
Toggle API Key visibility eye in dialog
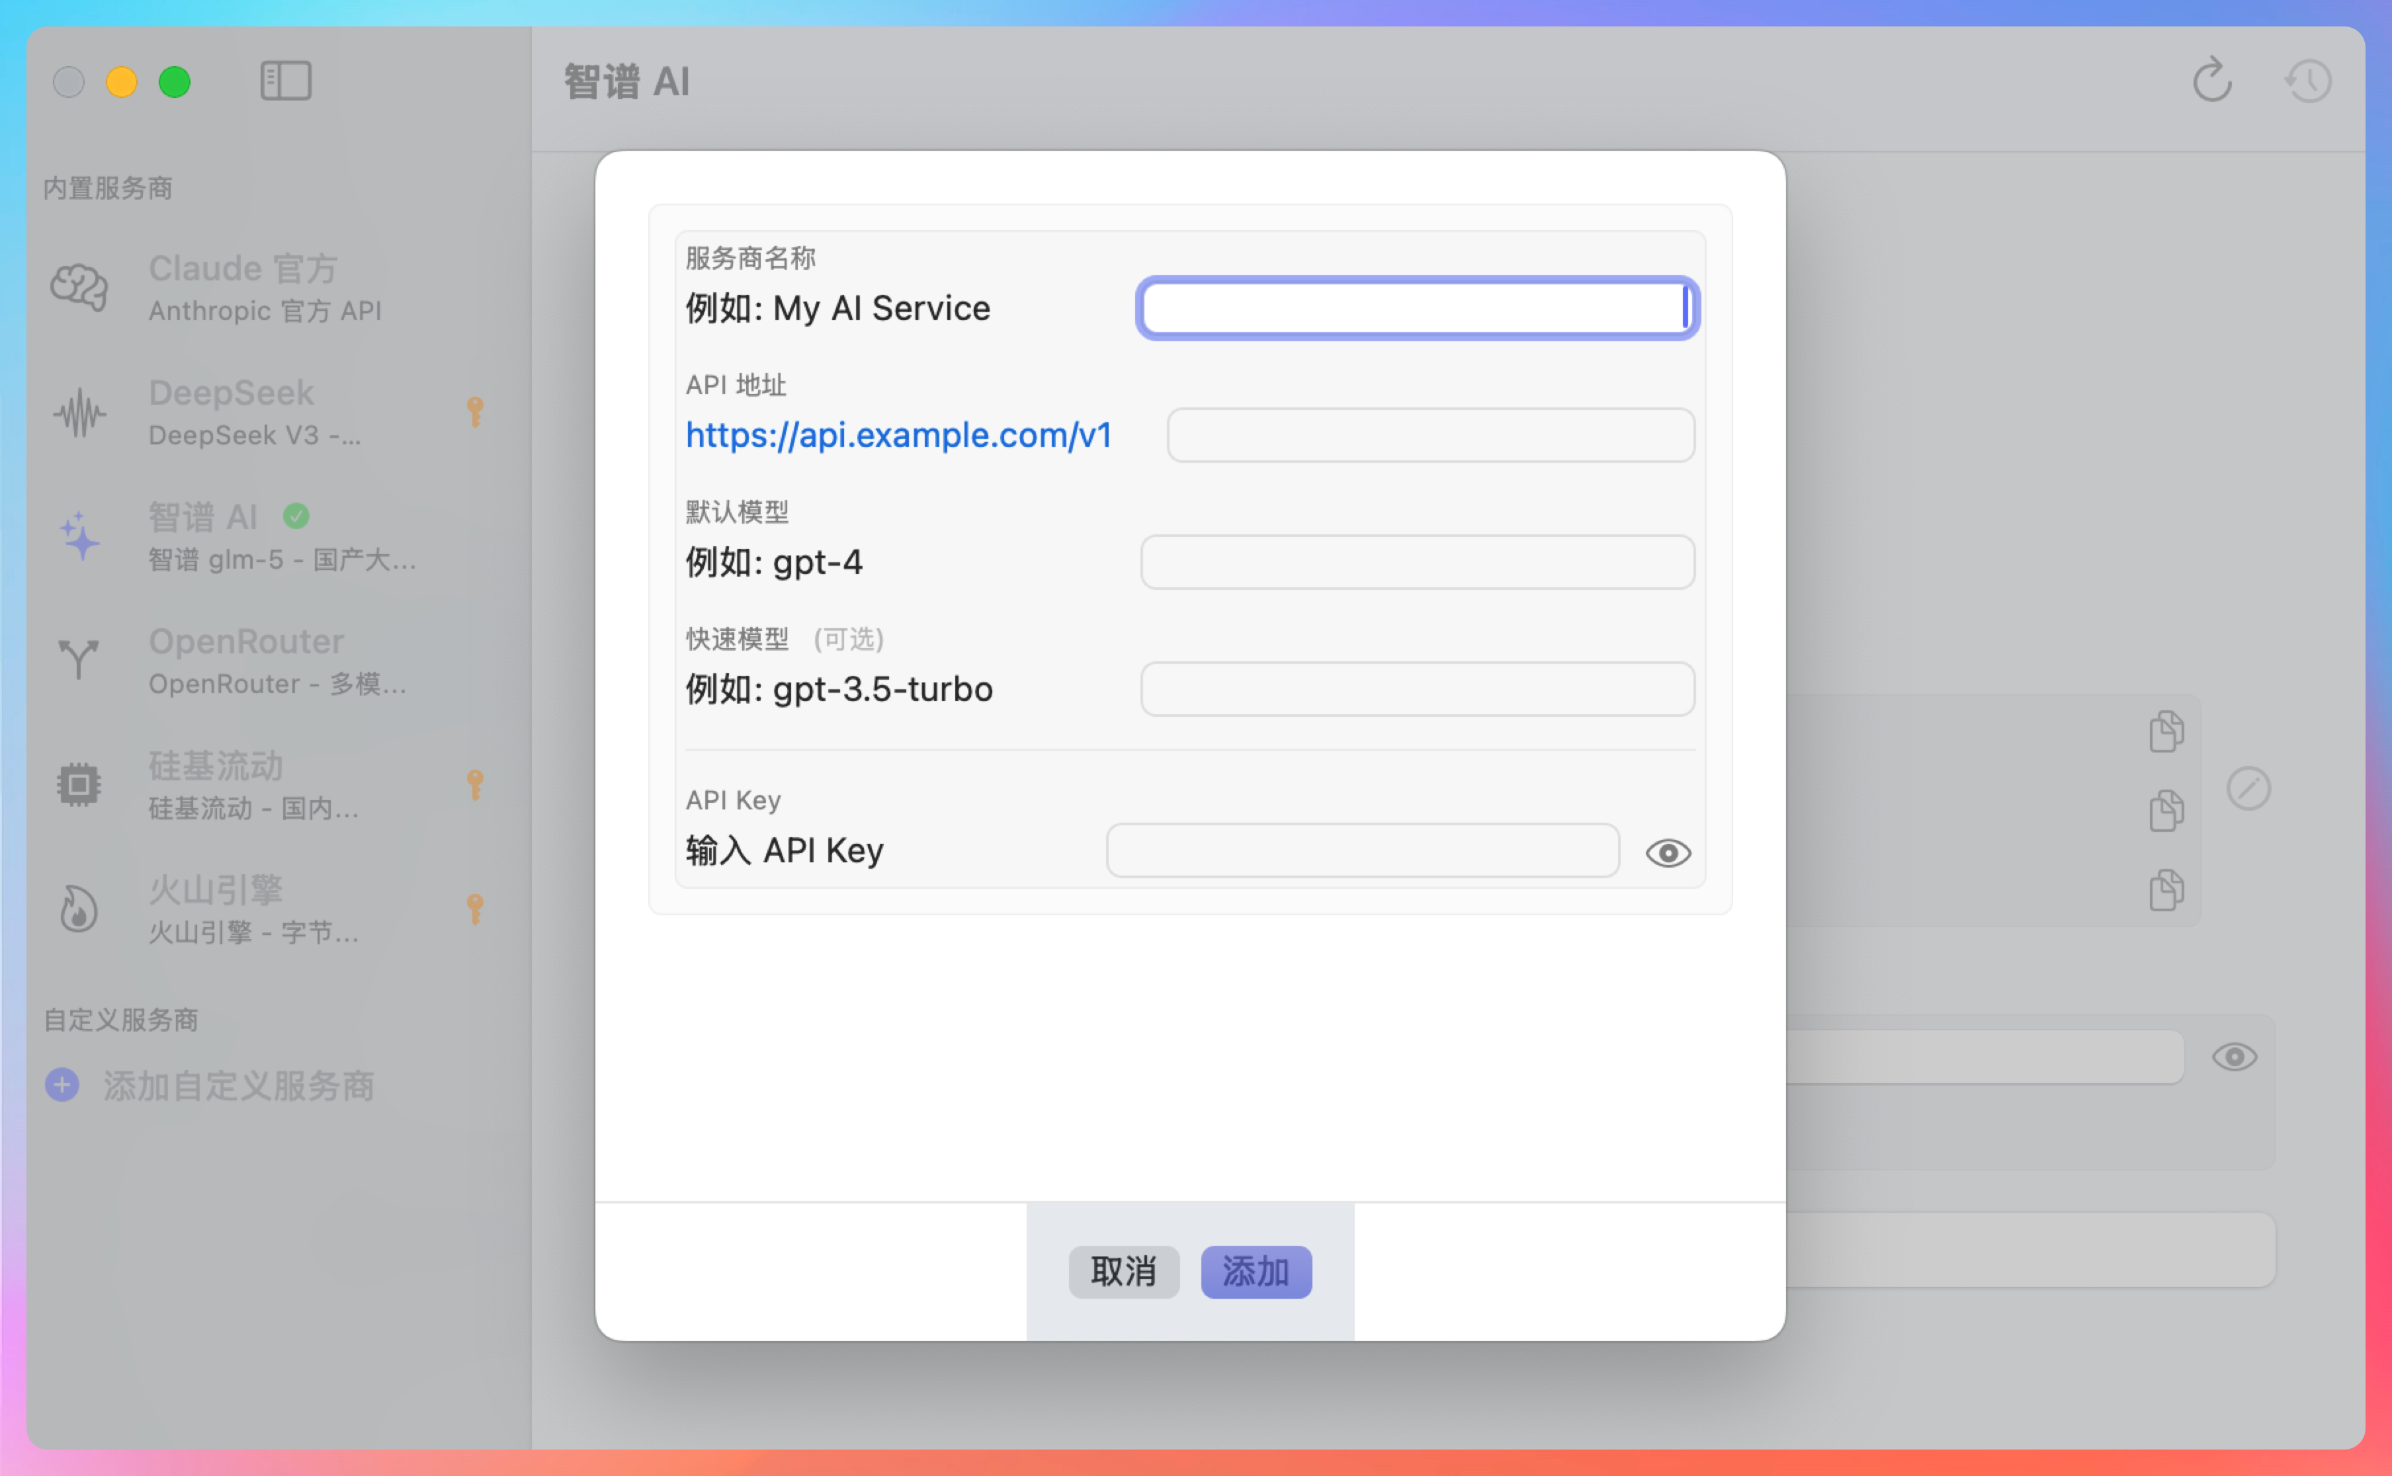[1668, 852]
